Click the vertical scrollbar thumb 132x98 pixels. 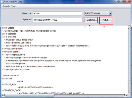(129, 55)
